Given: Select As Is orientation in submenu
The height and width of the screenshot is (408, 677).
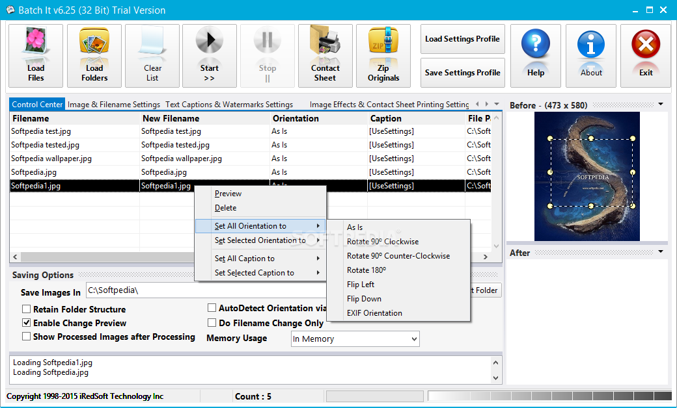Looking at the screenshot, I should (x=398, y=227).
